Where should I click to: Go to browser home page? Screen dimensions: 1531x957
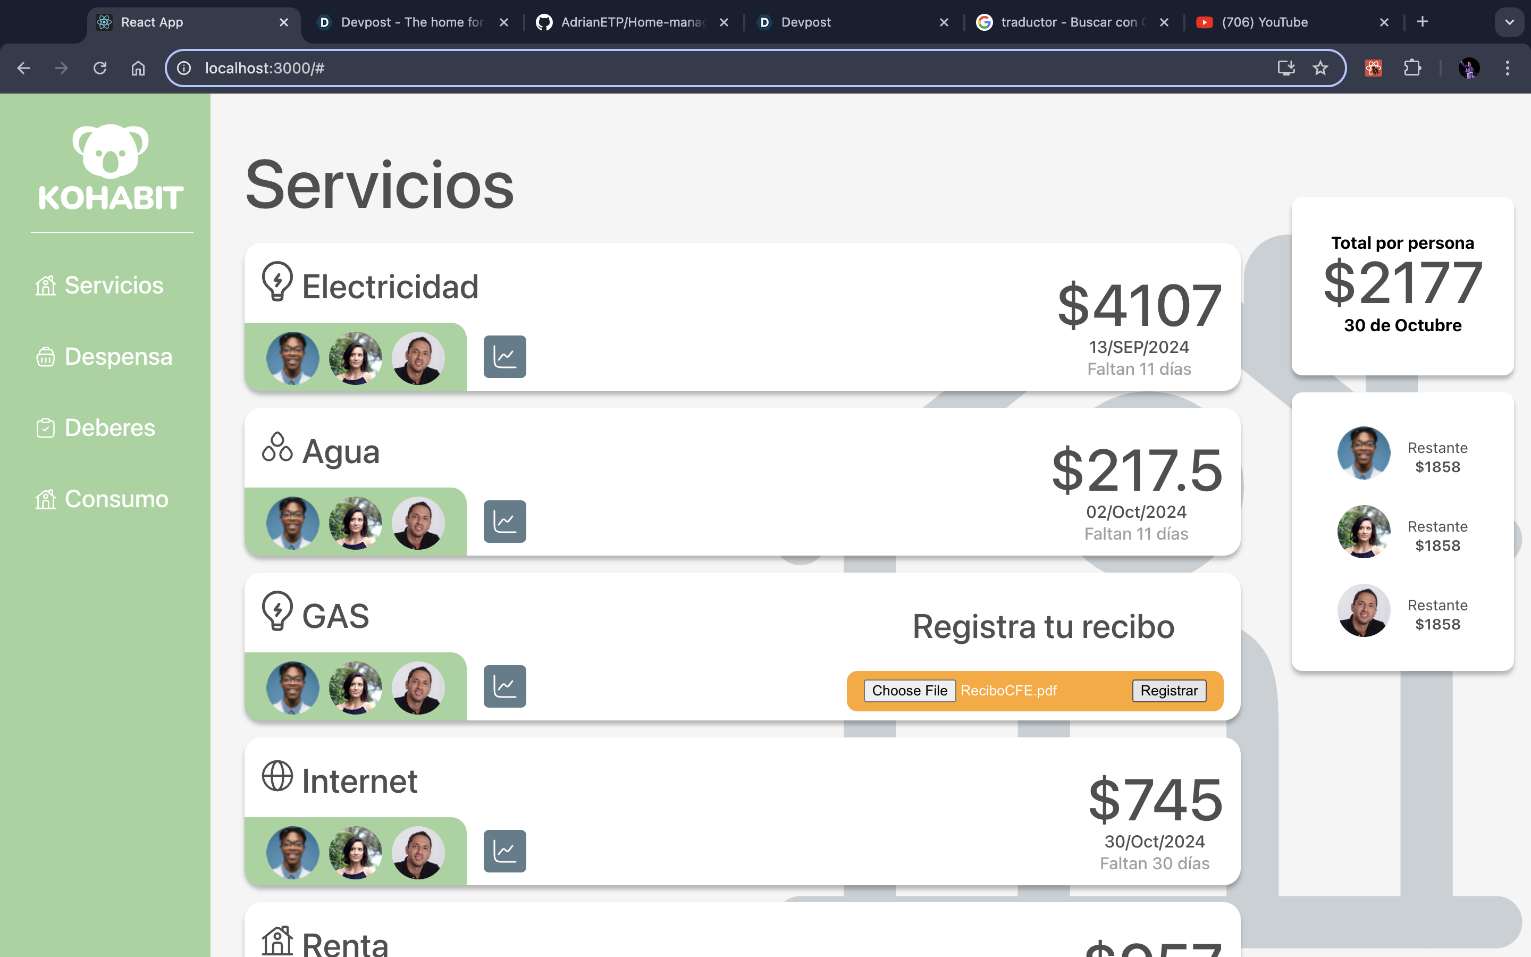pos(138,68)
